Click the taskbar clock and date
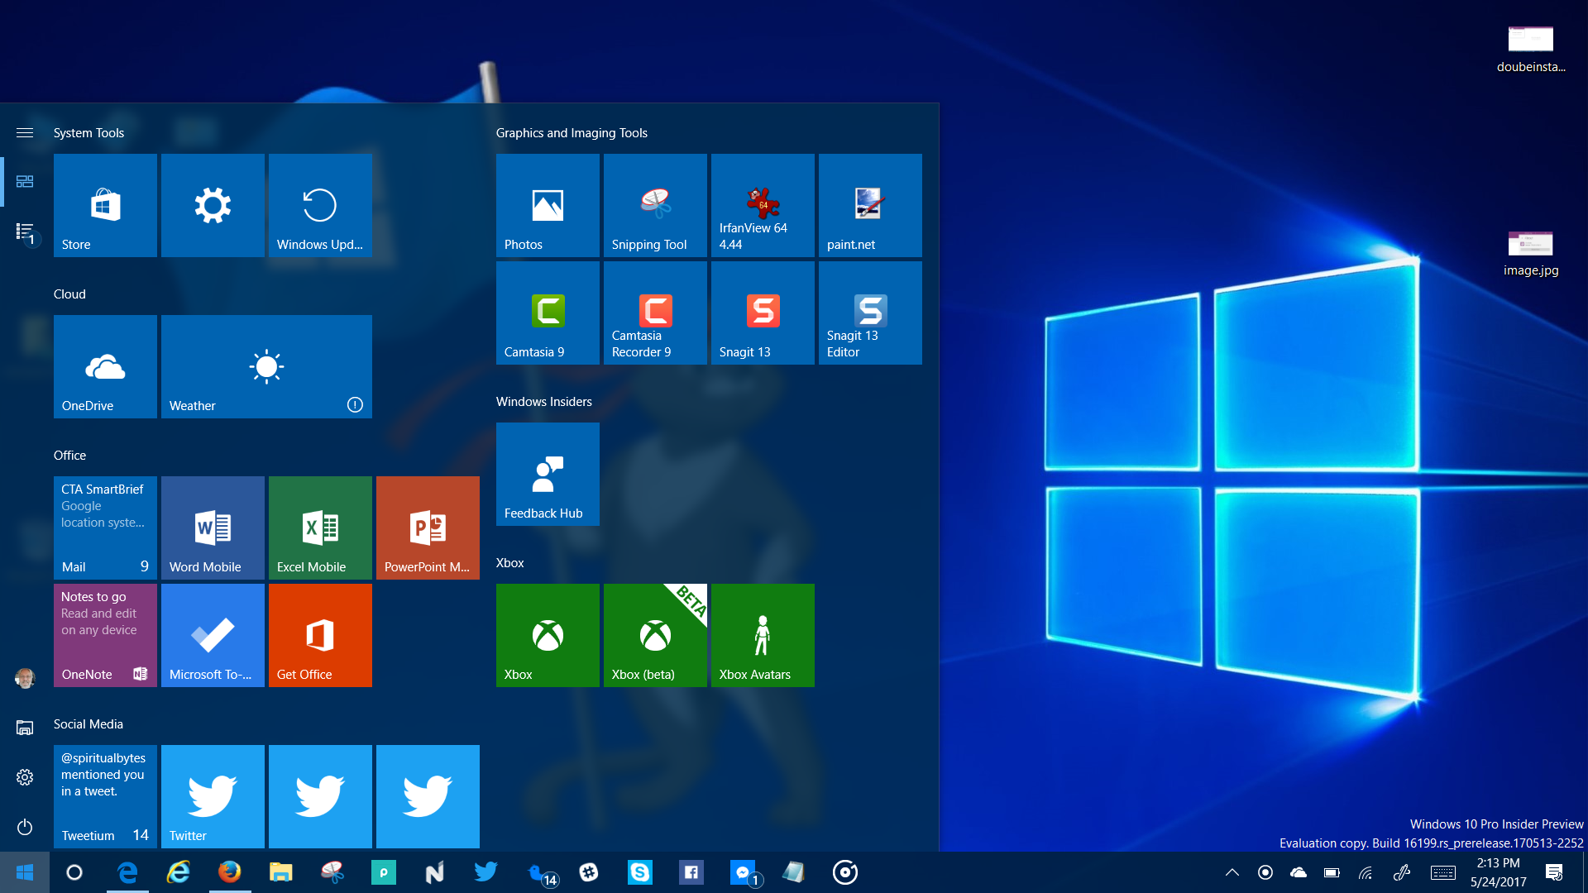The height and width of the screenshot is (893, 1588). click(1498, 872)
